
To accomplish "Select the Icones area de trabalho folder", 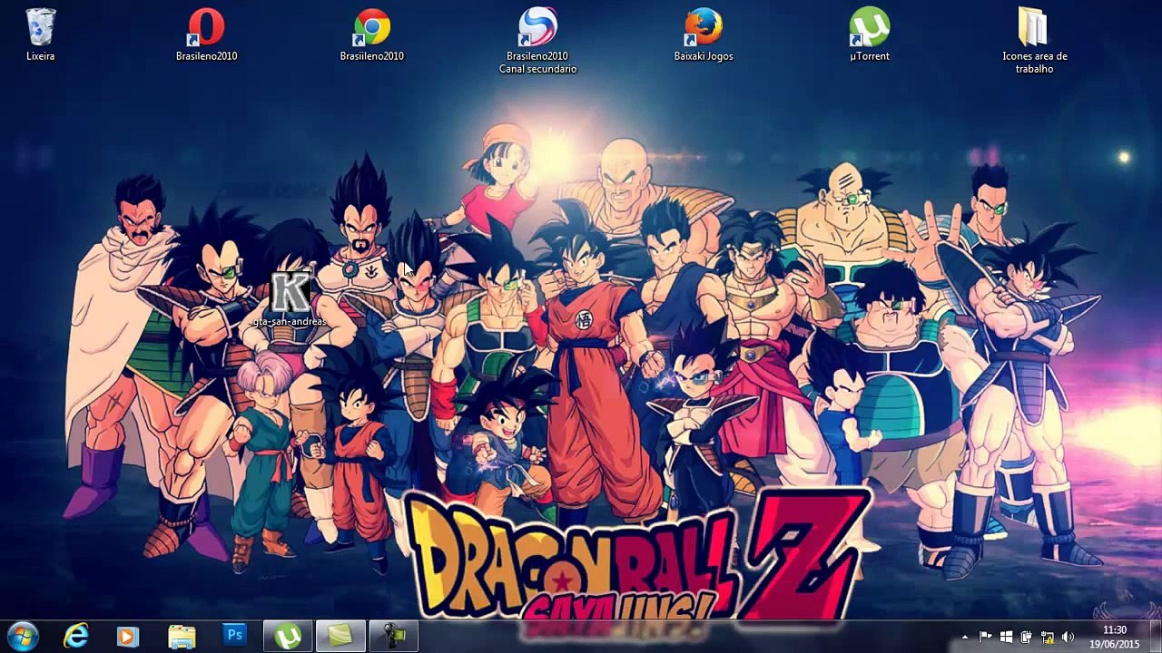I will [x=1034, y=41].
